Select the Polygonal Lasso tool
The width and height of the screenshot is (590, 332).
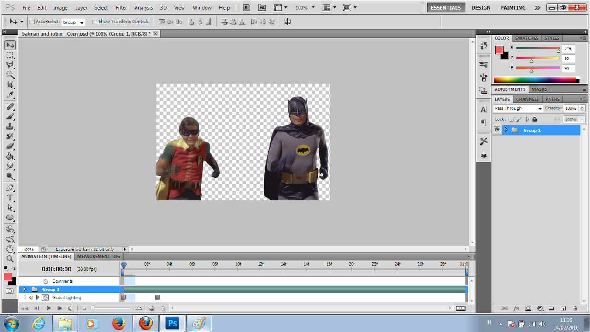coord(10,65)
